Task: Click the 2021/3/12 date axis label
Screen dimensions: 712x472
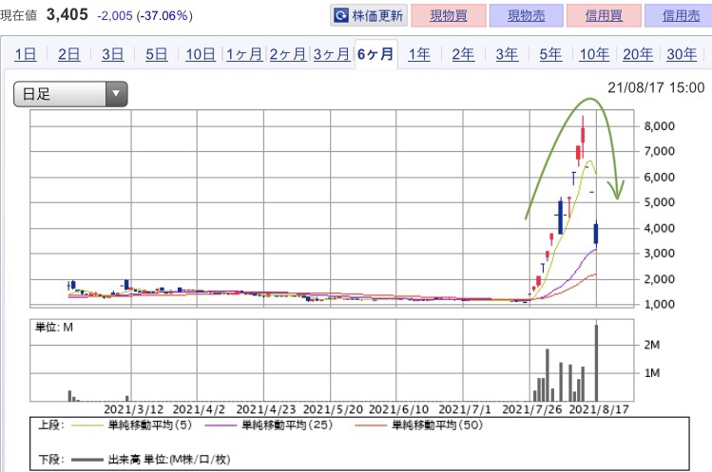Action: pyautogui.click(x=133, y=409)
